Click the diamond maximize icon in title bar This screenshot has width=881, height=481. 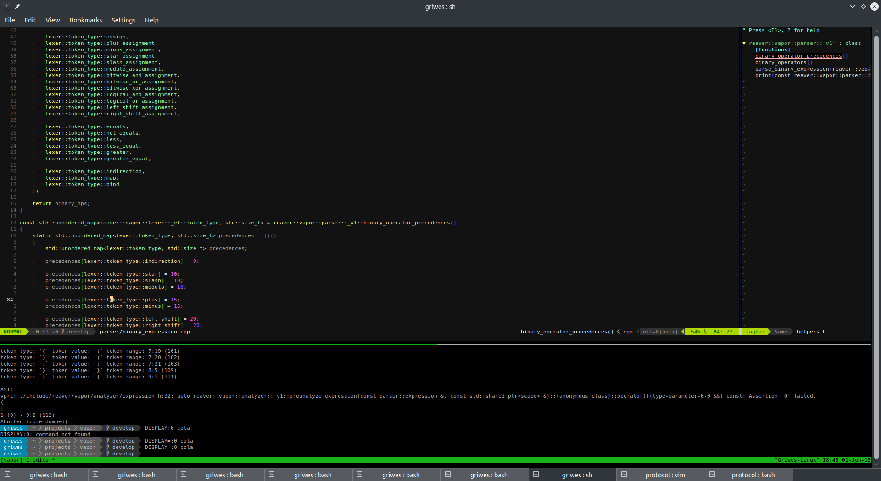[864, 6]
